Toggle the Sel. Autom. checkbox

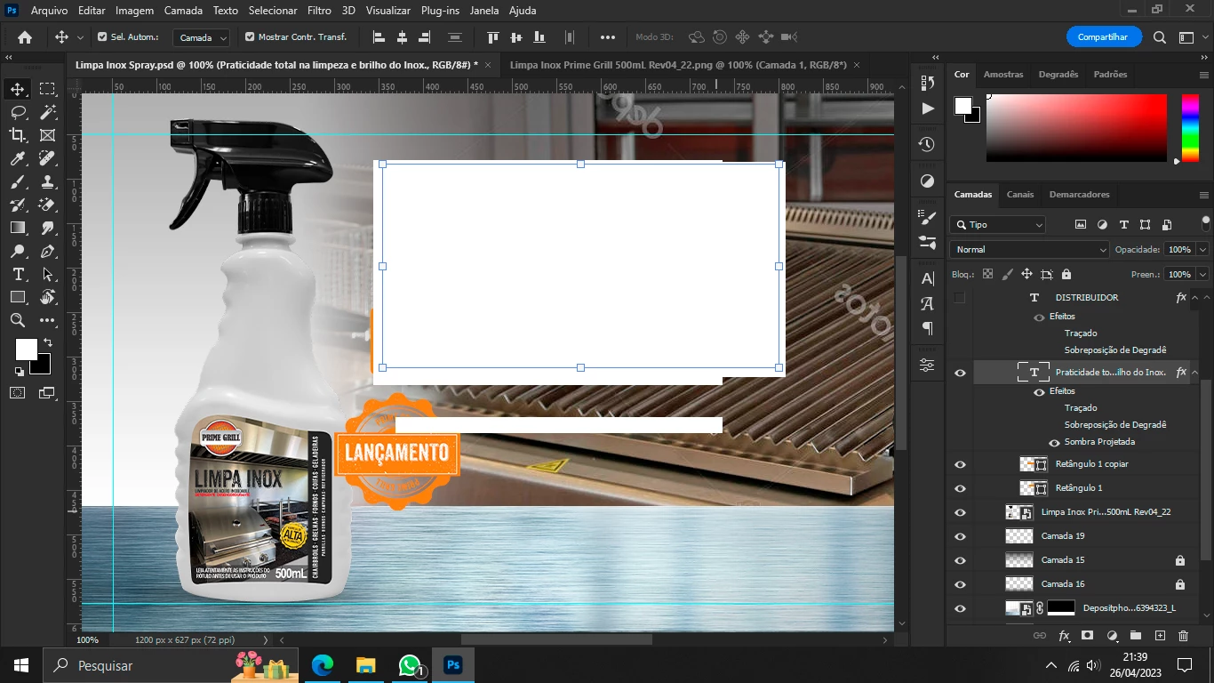(x=102, y=37)
